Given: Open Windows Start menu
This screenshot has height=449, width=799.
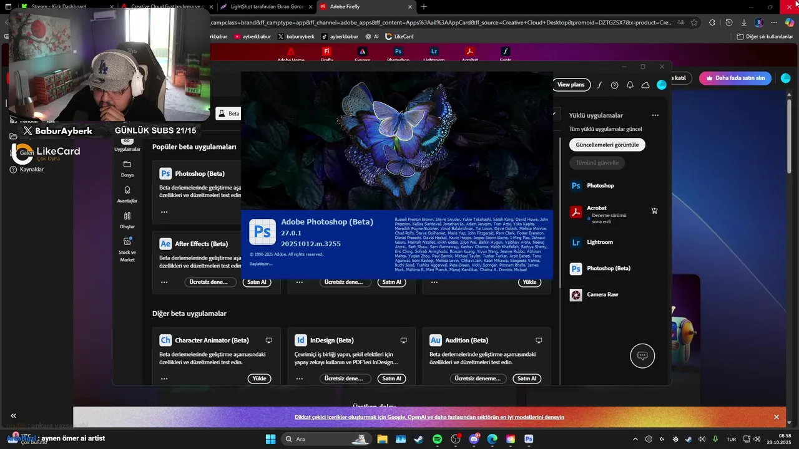Looking at the screenshot, I should [270, 439].
